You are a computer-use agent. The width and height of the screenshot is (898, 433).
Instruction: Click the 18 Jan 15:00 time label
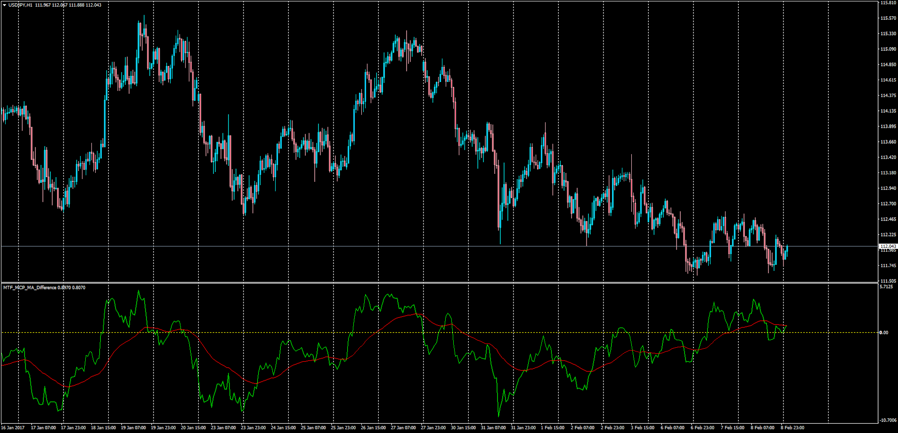[103, 428]
